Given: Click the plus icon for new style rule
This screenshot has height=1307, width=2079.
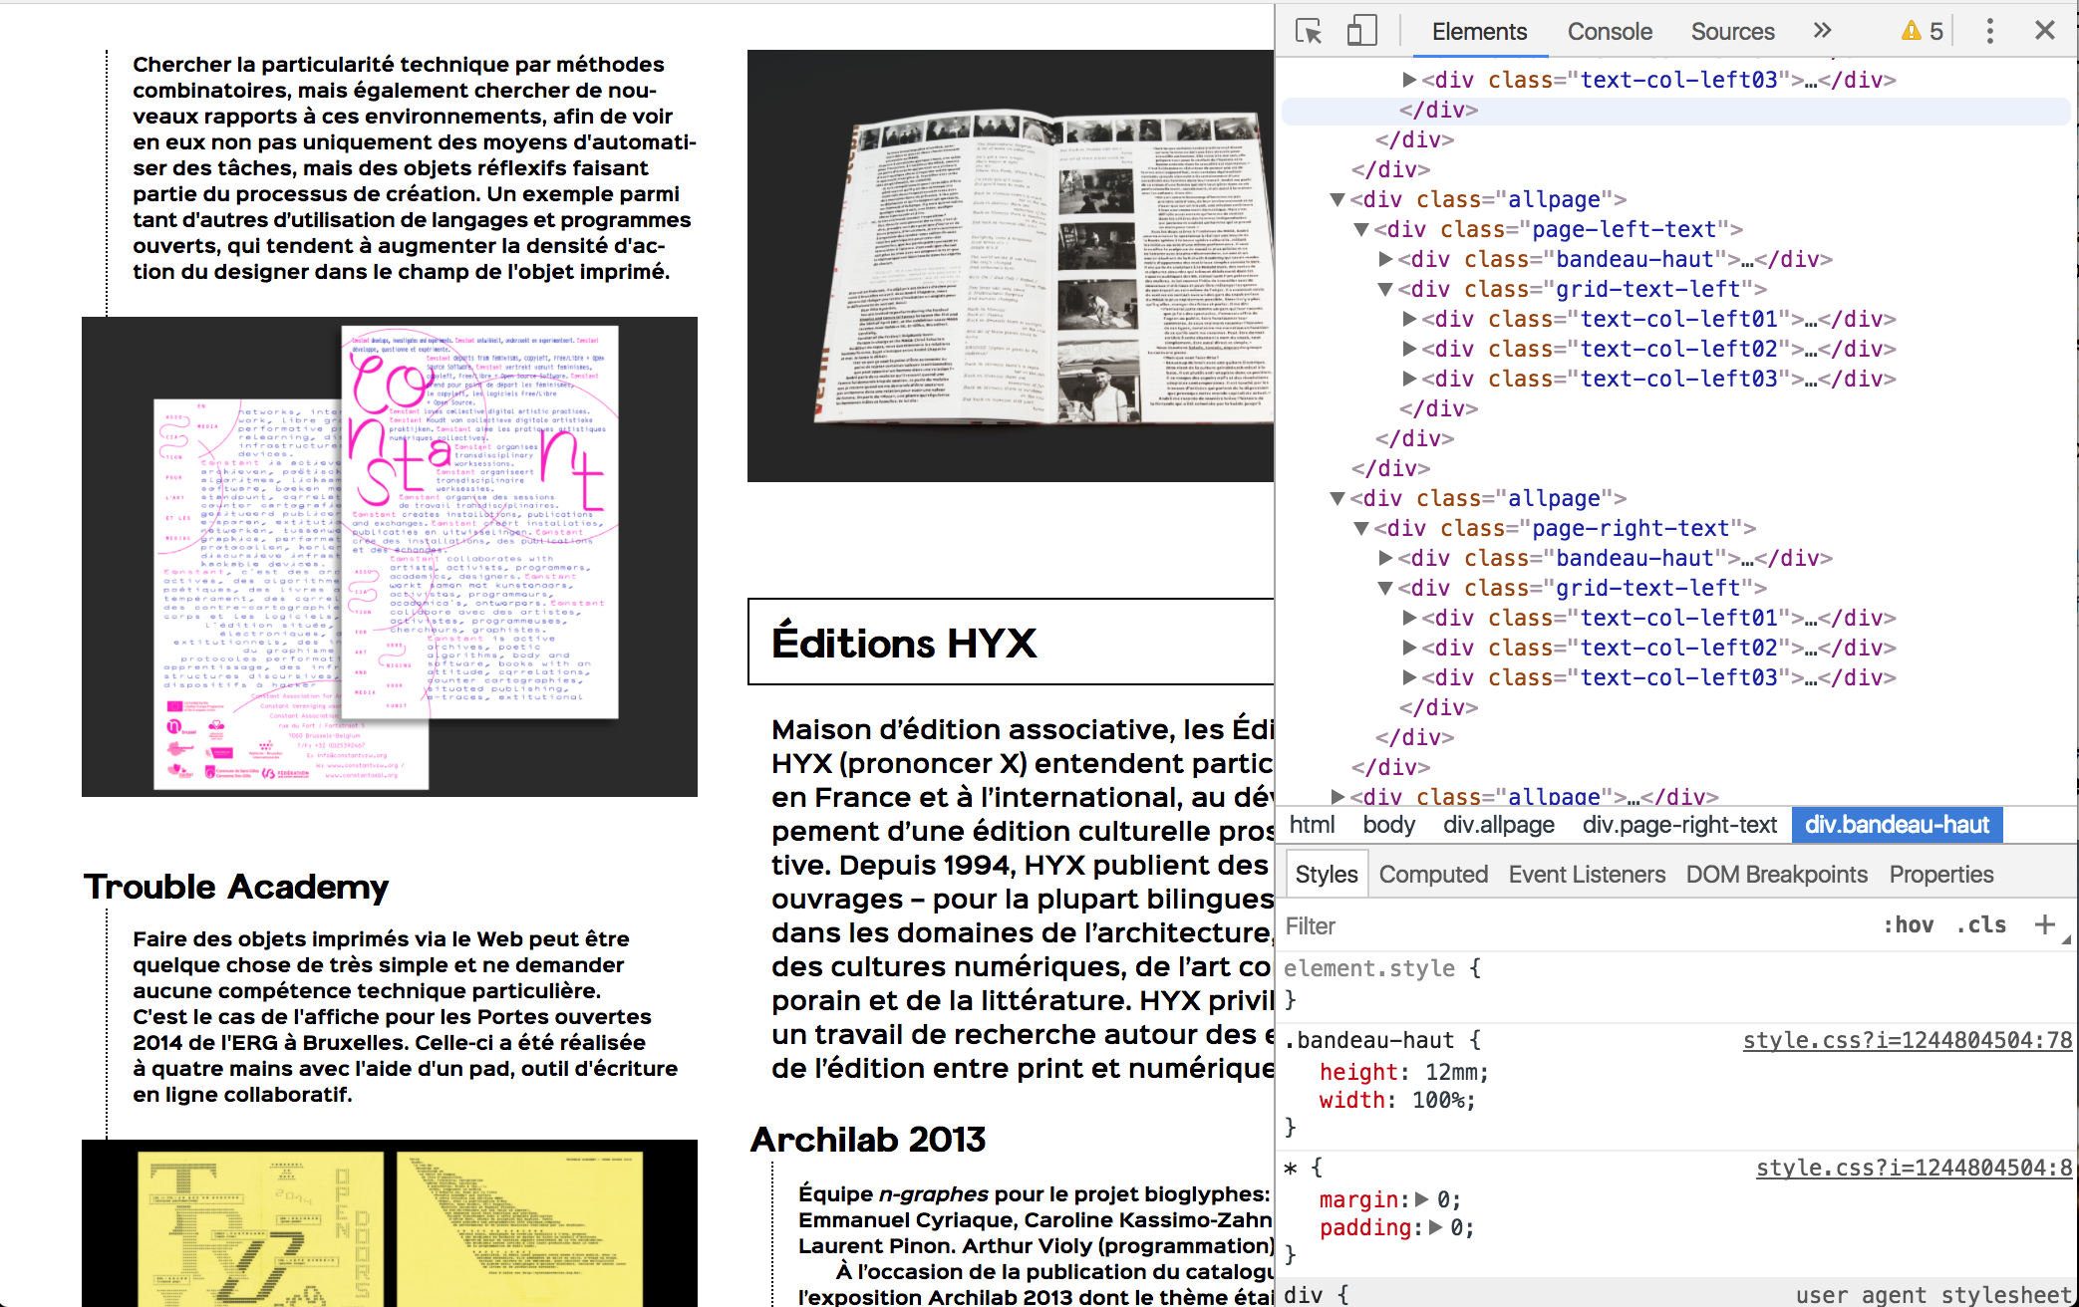Looking at the screenshot, I should pyautogui.click(x=2045, y=924).
